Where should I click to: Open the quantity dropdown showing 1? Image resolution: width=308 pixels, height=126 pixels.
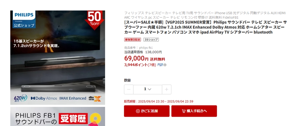148,89
